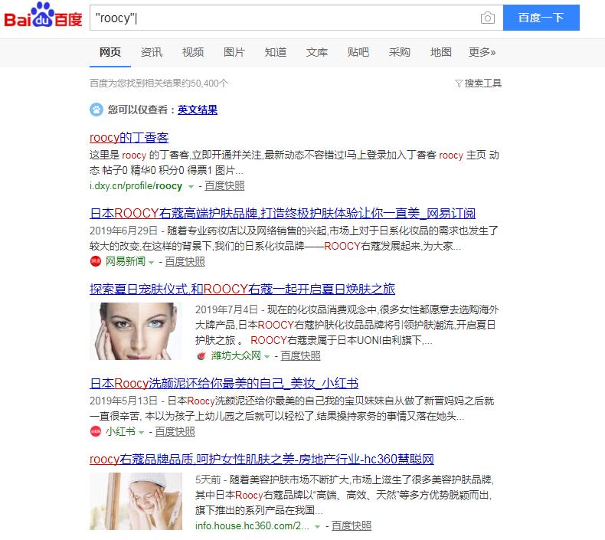605x540 pixels.
Task: Open the 日本Roocy洗颜泥 小红书 result
Action: point(224,383)
